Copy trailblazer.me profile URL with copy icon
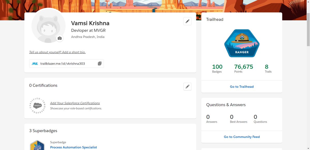Viewport: 310px width, 150px height. coord(100,64)
